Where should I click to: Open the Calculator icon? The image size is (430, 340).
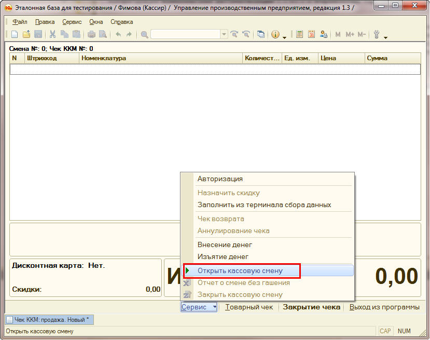coord(299,34)
